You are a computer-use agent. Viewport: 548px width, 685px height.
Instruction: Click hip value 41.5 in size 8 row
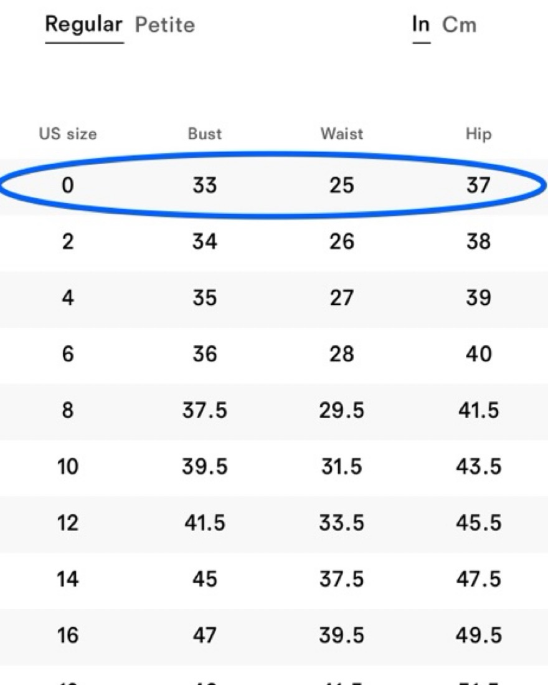point(478,410)
